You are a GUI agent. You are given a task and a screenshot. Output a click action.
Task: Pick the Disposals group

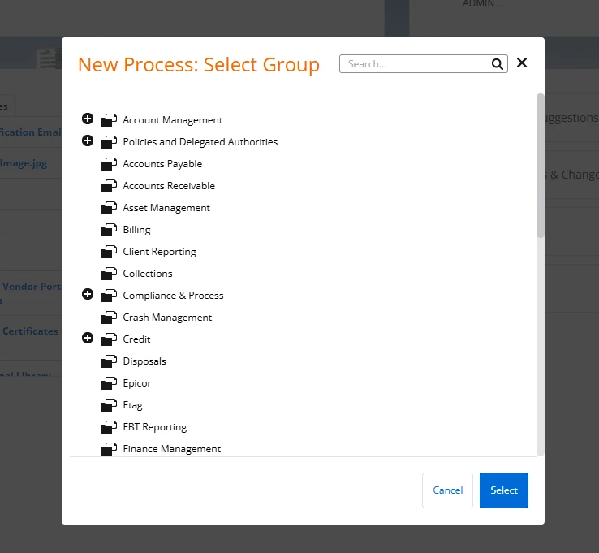(x=144, y=361)
